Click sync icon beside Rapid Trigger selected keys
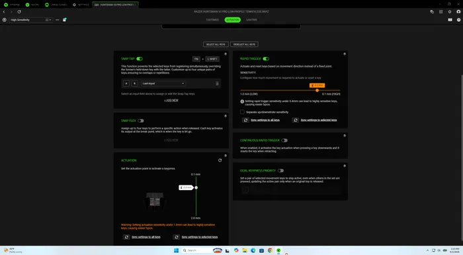The width and height of the screenshot is (463, 255). 296,120
